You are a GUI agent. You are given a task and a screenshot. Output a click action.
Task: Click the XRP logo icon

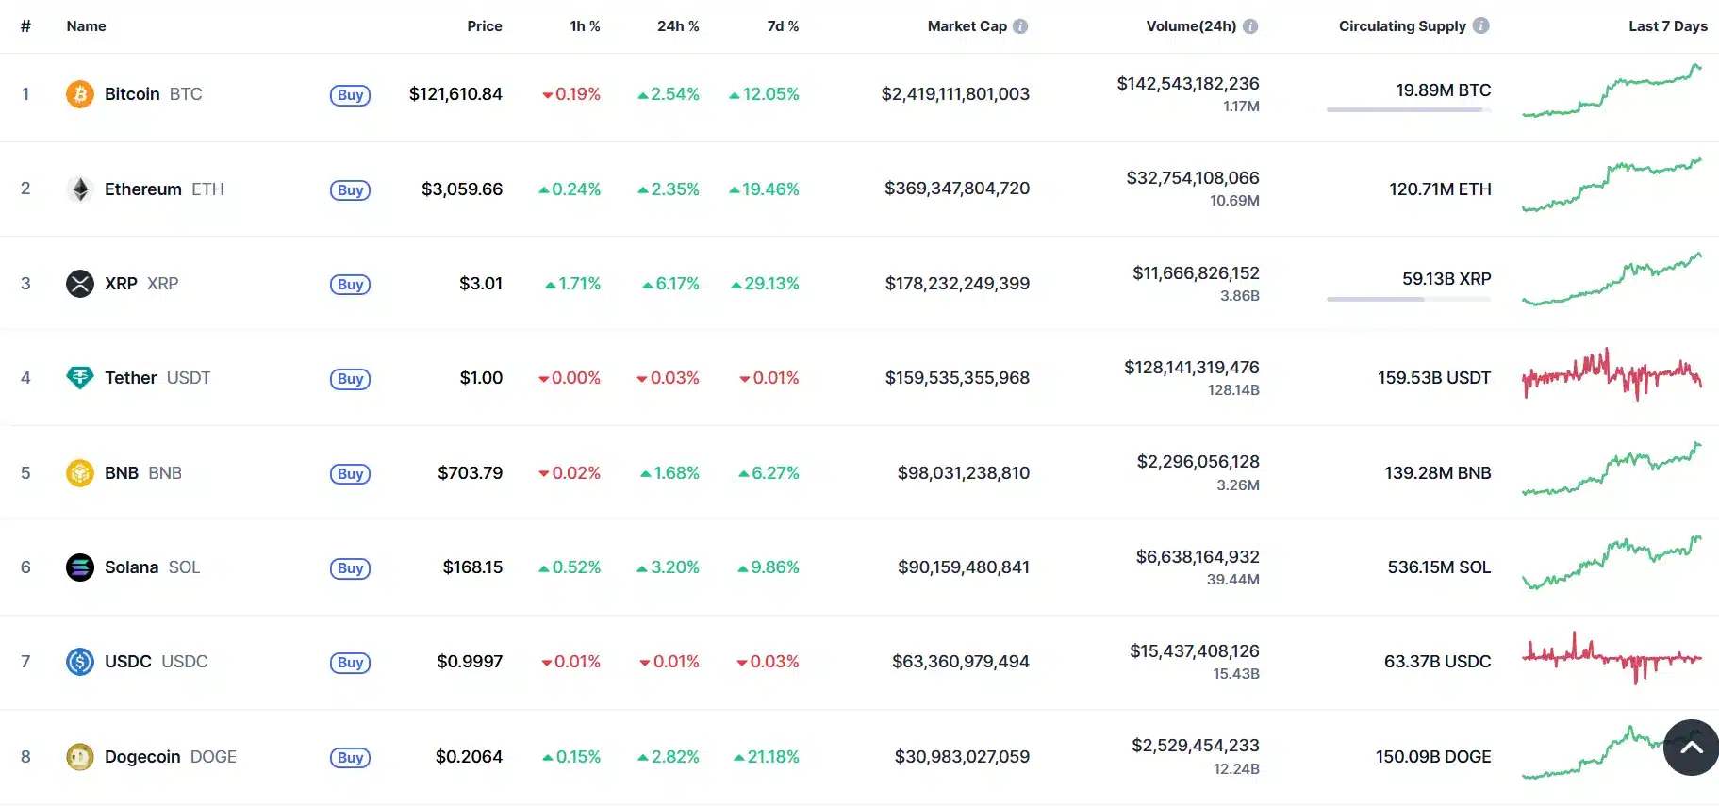coord(80,283)
